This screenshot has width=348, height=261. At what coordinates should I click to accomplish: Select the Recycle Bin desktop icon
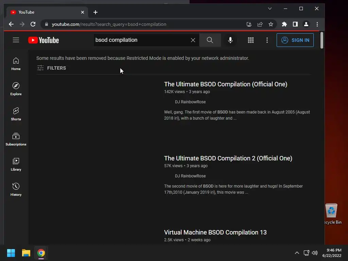(332, 213)
